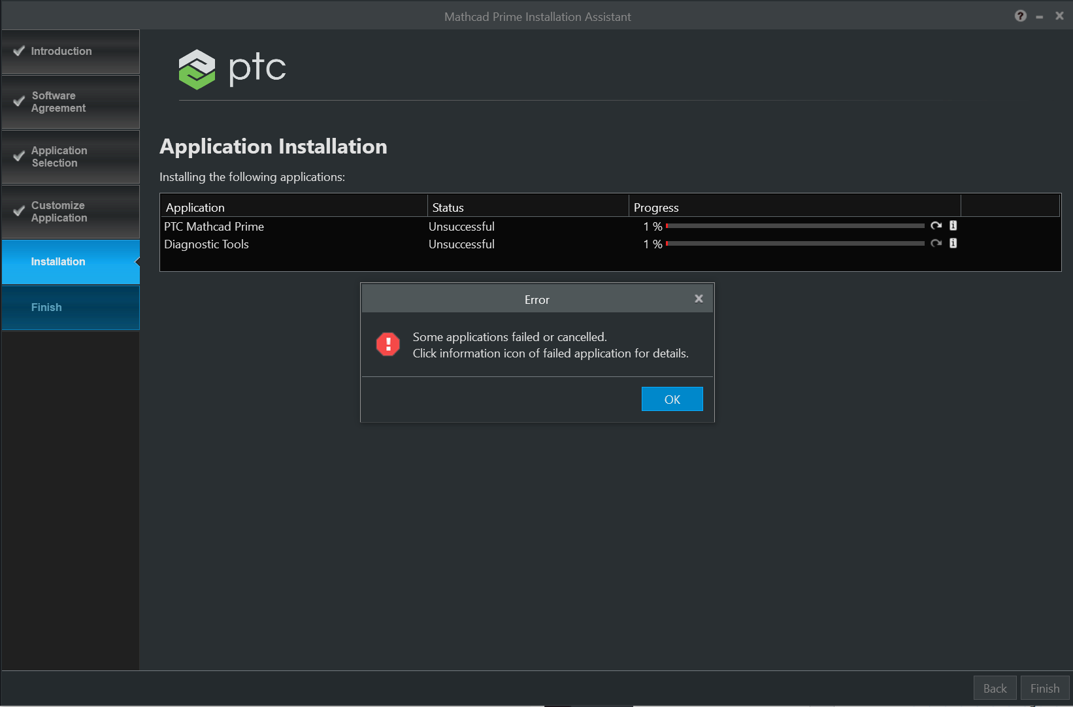Close the Error dialog
This screenshot has height=707, width=1073.
coord(698,299)
